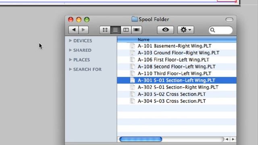
Task: Select A-302 S-01 Section-Right Wing.PLT
Action: click(177, 87)
